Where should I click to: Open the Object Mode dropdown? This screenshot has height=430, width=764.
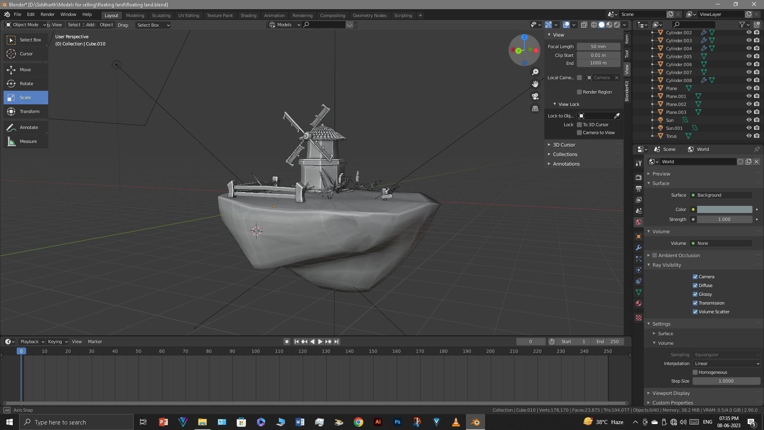[x=26, y=25]
